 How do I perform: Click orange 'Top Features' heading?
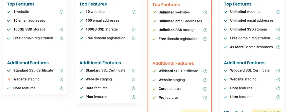click(166, 5)
